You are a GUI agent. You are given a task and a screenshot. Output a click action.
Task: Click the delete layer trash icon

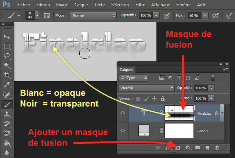tap(217, 148)
